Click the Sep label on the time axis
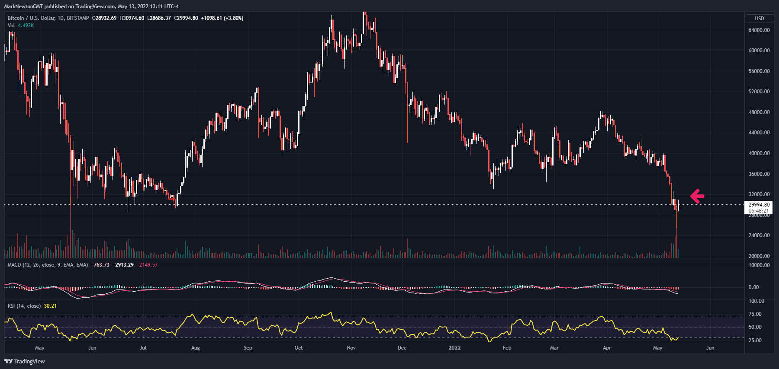The height and width of the screenshot is (369, 779). coord(248,348)
